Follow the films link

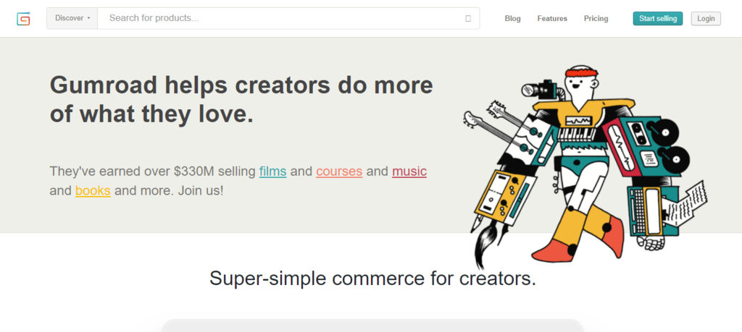272,171
